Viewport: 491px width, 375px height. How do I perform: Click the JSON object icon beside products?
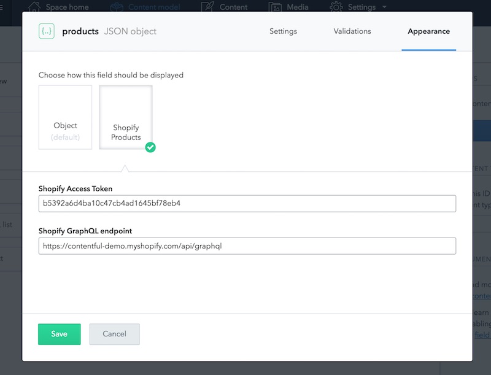pyautogui.click(x=45, y=31)
